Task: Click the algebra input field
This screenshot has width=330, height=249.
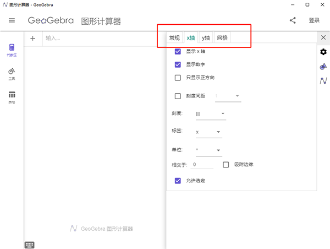Action: click(x=99, y=38)
